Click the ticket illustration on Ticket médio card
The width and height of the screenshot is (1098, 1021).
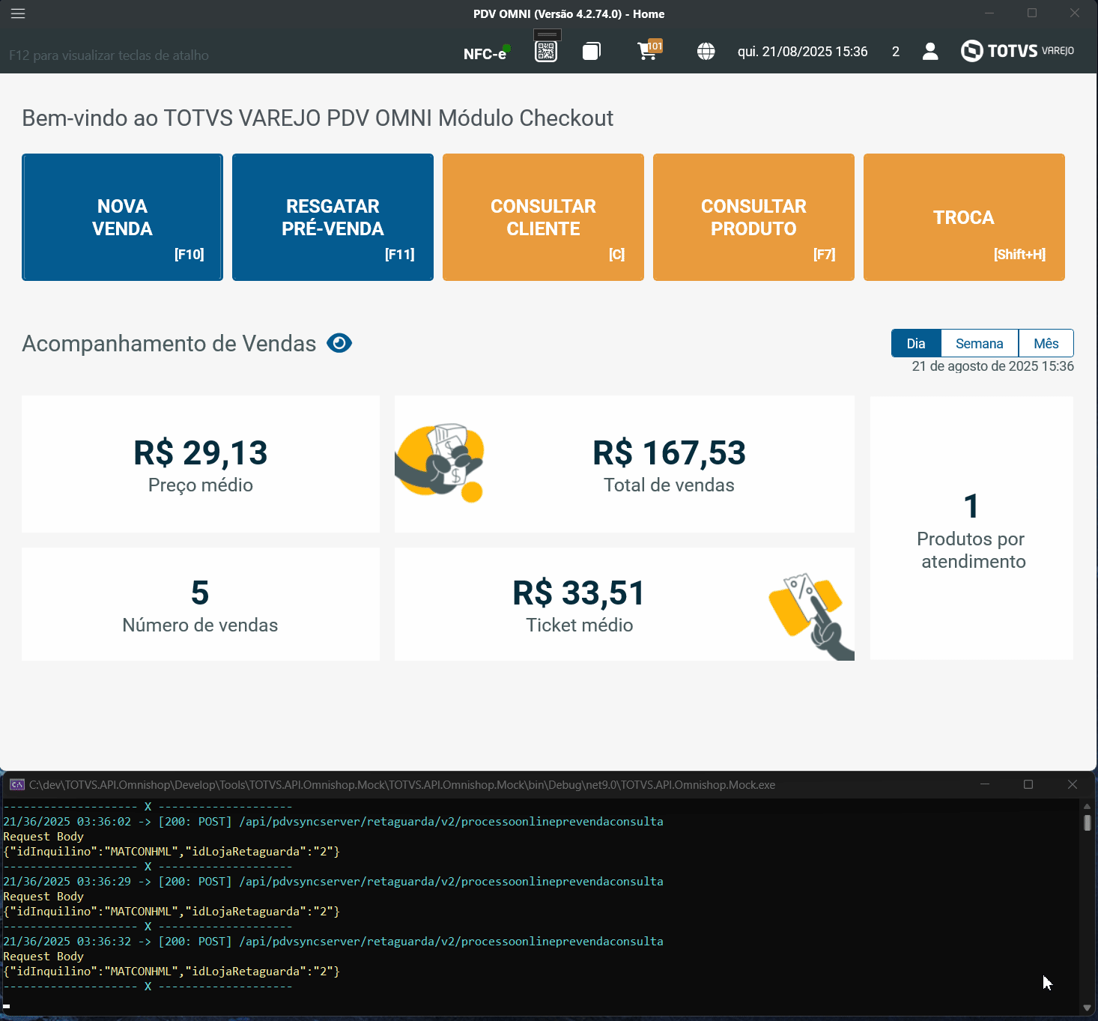click(811, 616)
